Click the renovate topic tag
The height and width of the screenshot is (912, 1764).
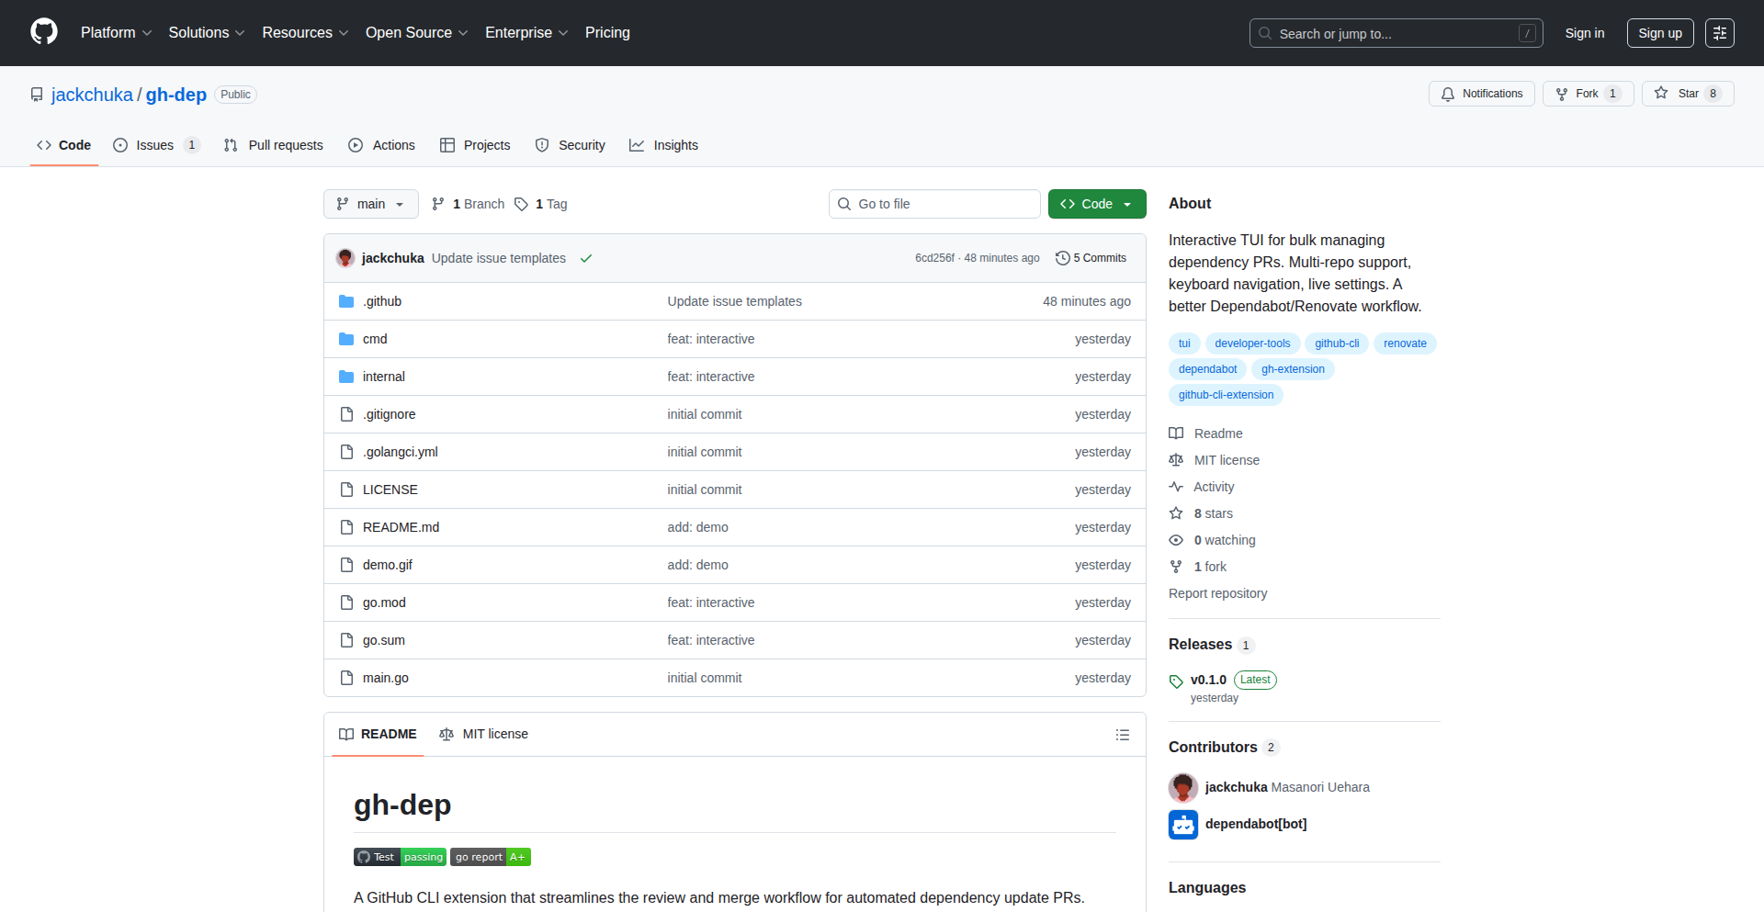pyautogui.click(x=1405, y=343)
